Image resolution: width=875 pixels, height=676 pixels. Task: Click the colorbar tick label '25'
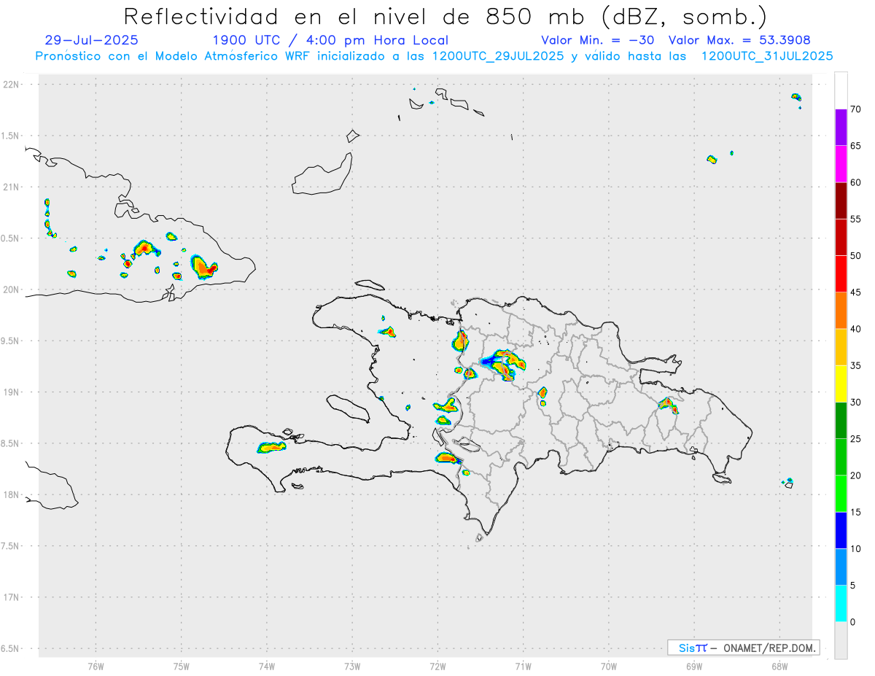point(856,439)
